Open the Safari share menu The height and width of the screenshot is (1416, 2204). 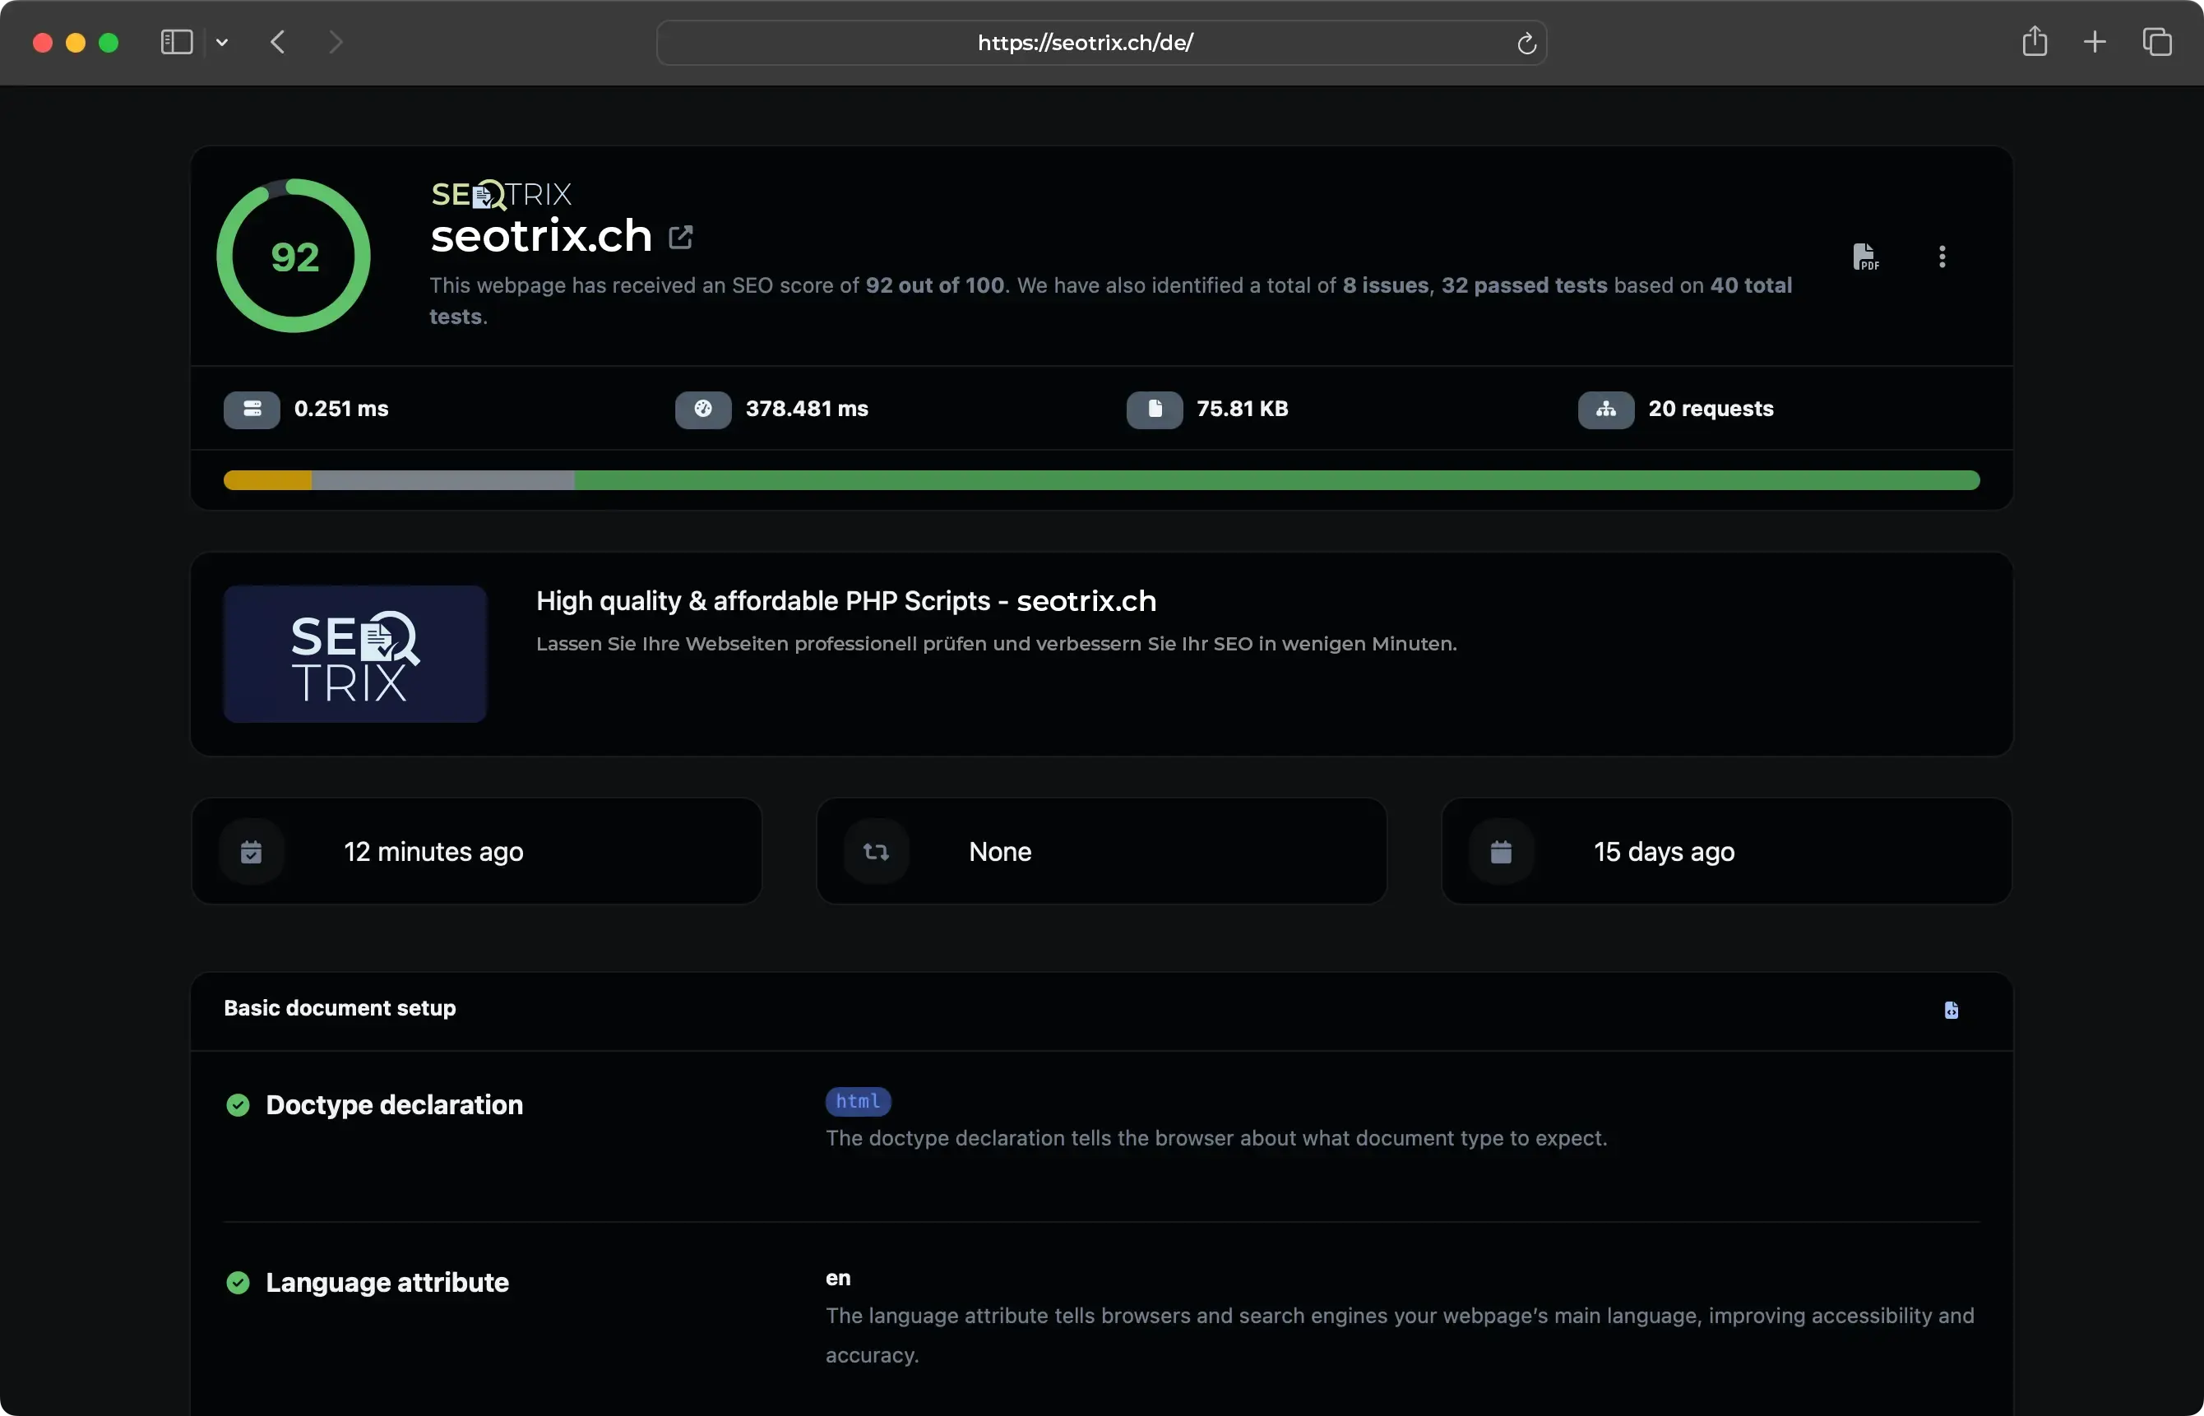point(2035,41)
